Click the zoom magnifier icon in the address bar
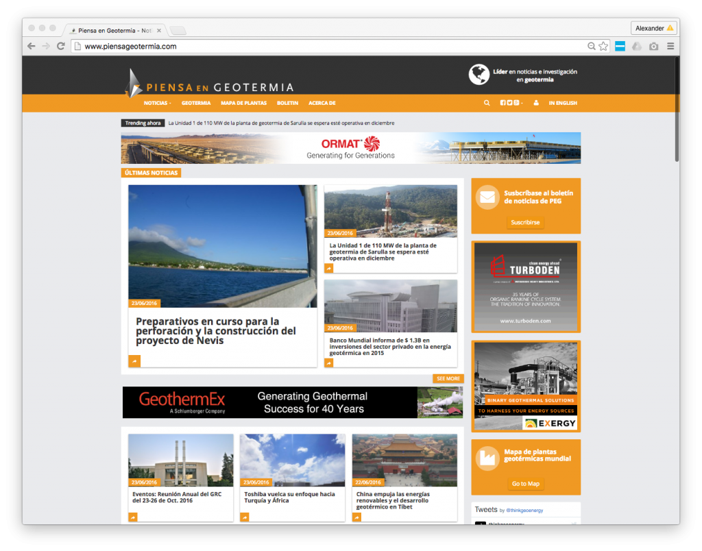 [592, 46]
